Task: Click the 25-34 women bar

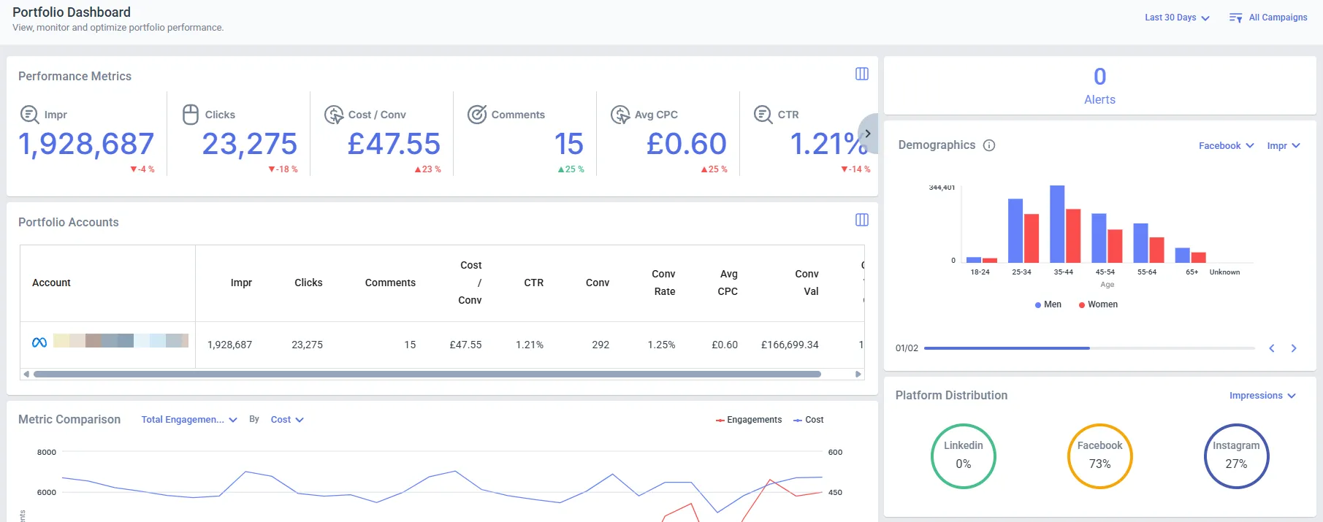Action: (1032, 238)
